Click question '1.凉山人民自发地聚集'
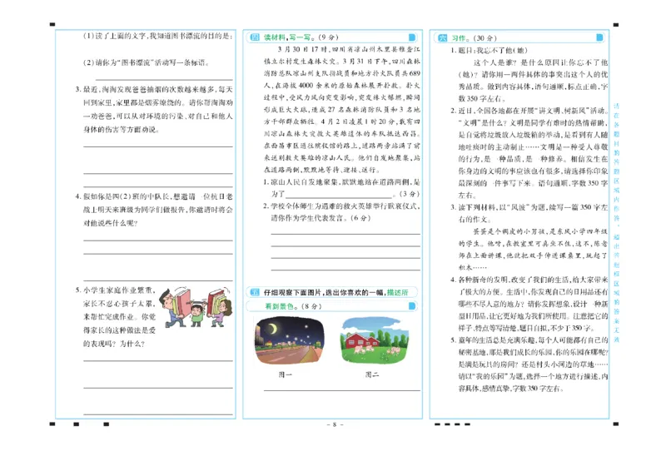Viewport: 666px width, 471px height. [341, 188]
